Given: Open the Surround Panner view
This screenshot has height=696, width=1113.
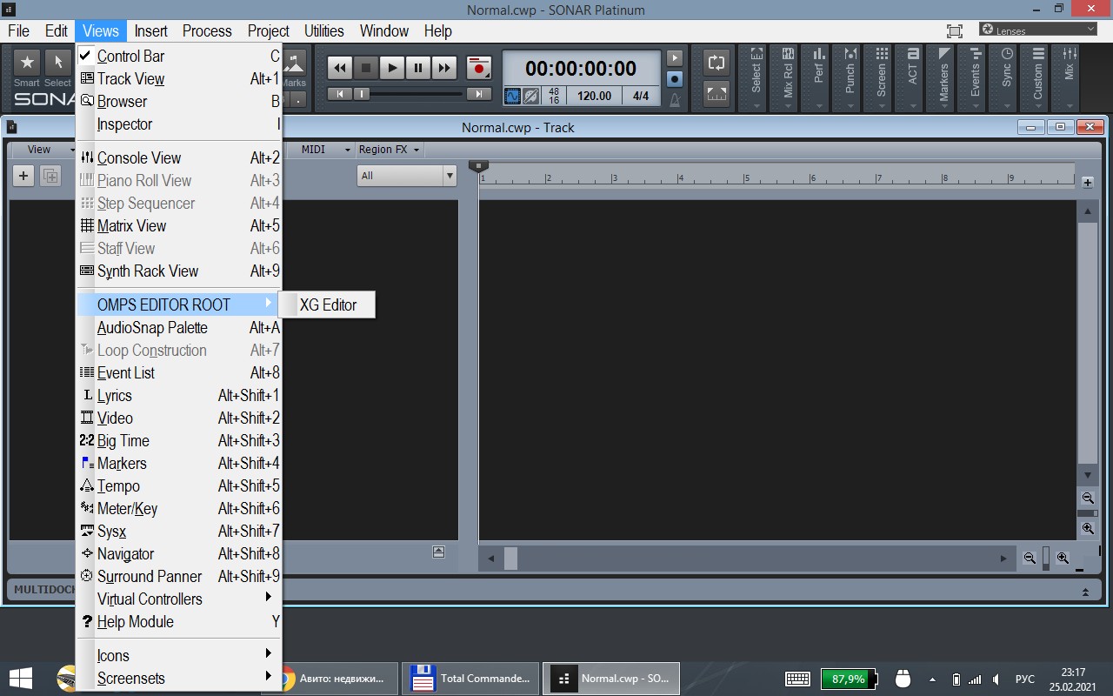Looking at the screenshot, I should coord(179,576).
